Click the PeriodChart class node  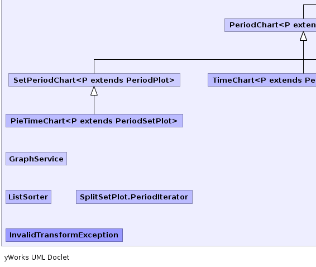[270, 25]
